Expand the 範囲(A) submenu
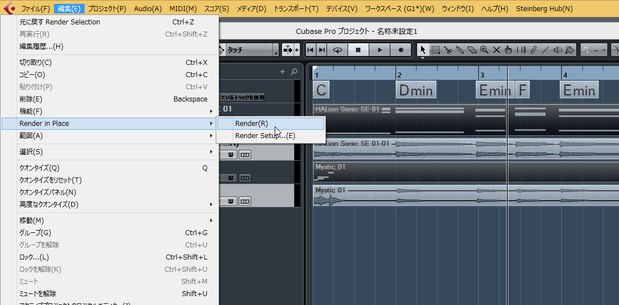The height and width of the screenshot is (305, 619). [110, 136]
